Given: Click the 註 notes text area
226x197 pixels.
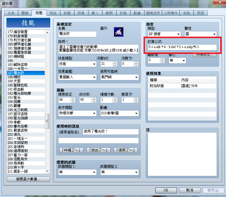Looking at the screenshot, I should (182, 154).
